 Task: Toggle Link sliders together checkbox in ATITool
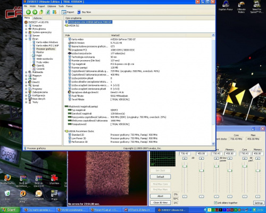(x=215, y=203)
